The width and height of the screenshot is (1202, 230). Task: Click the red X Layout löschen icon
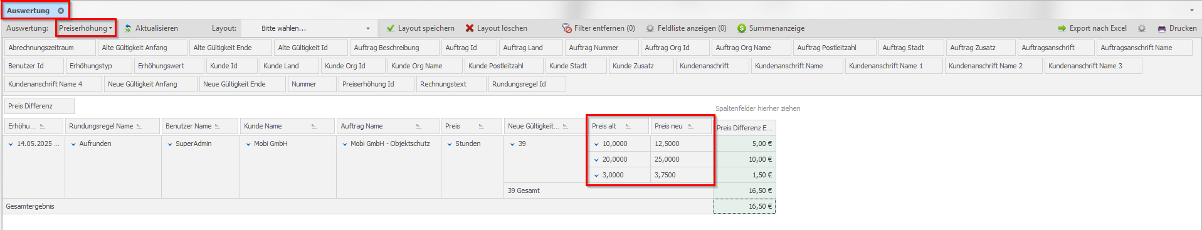pyautogui.click(x=470, y=28)
